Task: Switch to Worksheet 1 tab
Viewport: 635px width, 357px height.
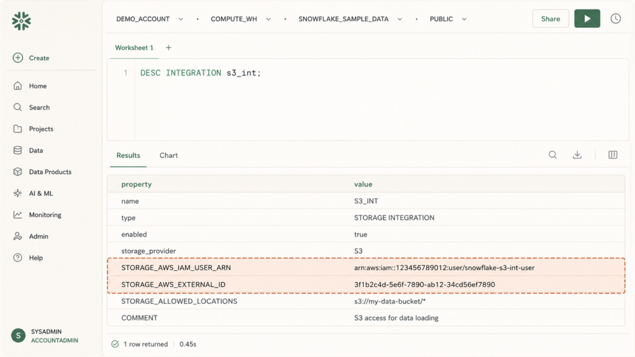Action: click(134, 48)
